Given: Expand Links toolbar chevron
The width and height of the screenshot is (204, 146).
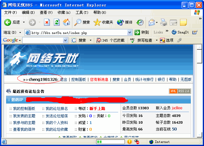Looking at the screenshot, I should pos(167,31).
